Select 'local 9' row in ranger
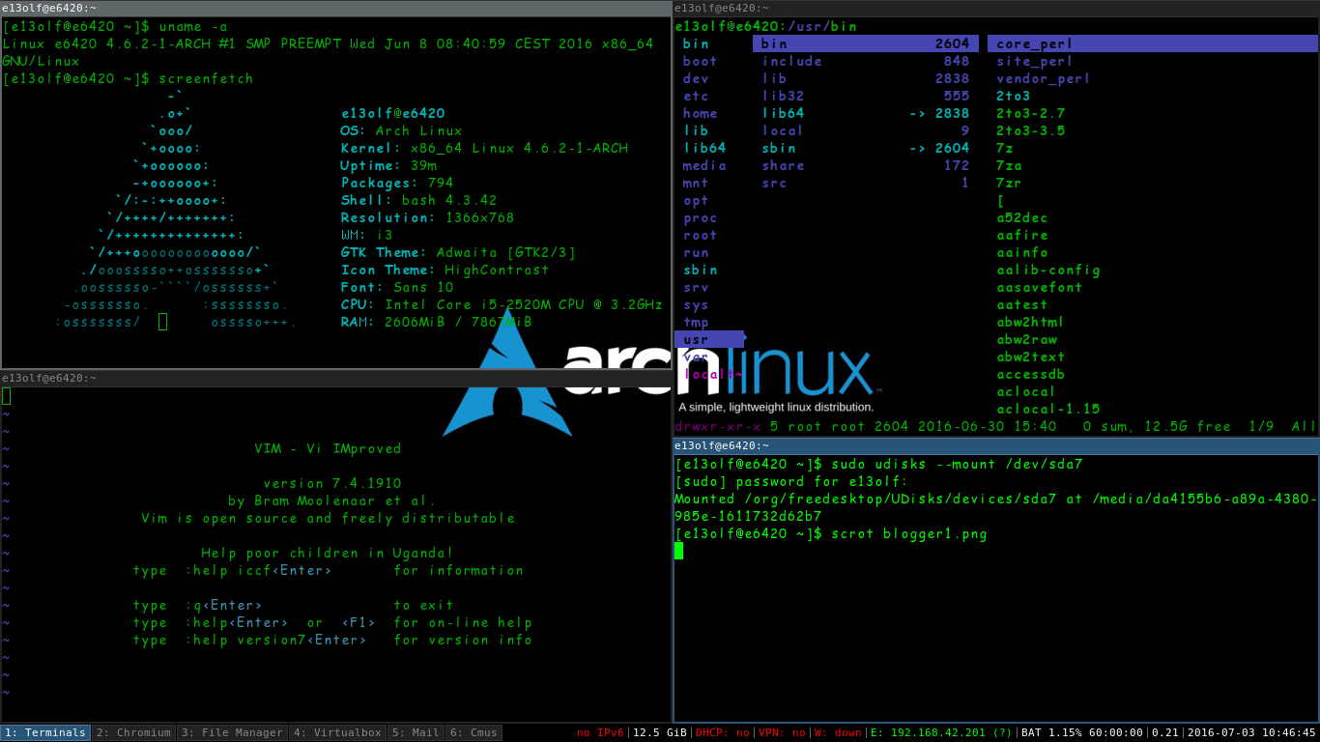Image resolution: width=1320 pixels, height=742 pixels. coord(866,130)
